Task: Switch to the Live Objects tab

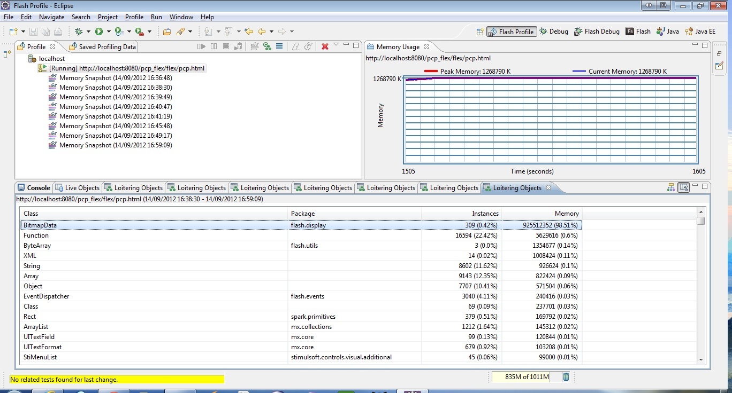Action: click(x=77, y=187)
